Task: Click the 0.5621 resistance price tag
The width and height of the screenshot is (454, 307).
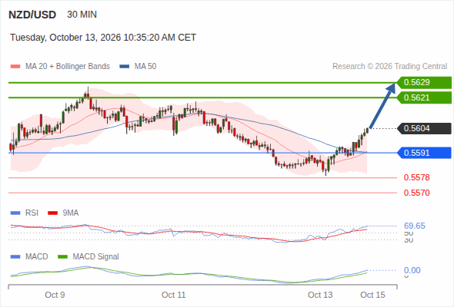Action: pos(424,97)
